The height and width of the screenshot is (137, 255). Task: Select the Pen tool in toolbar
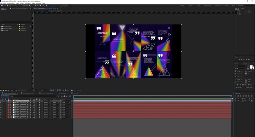coord(30,5)
